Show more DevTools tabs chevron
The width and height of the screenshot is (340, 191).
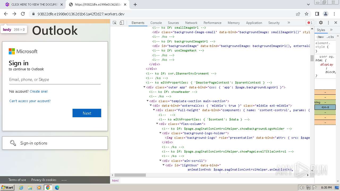click(x=289, y=23)
